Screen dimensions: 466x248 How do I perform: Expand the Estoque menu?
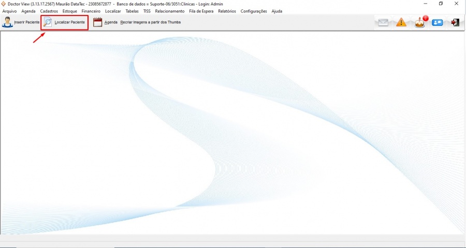pos(70,11)
